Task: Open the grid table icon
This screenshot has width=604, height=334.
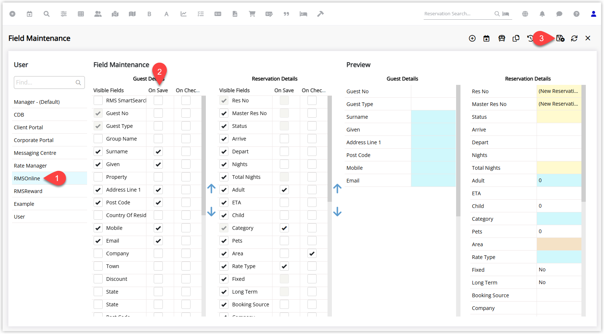Action: coord(81,14)
